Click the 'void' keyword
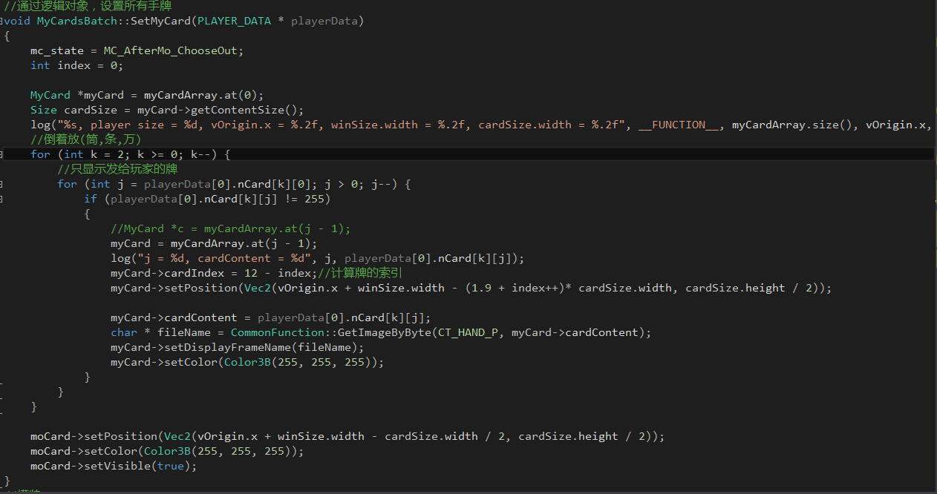Viewport: 937px width, 494px height. coord(18,21)
